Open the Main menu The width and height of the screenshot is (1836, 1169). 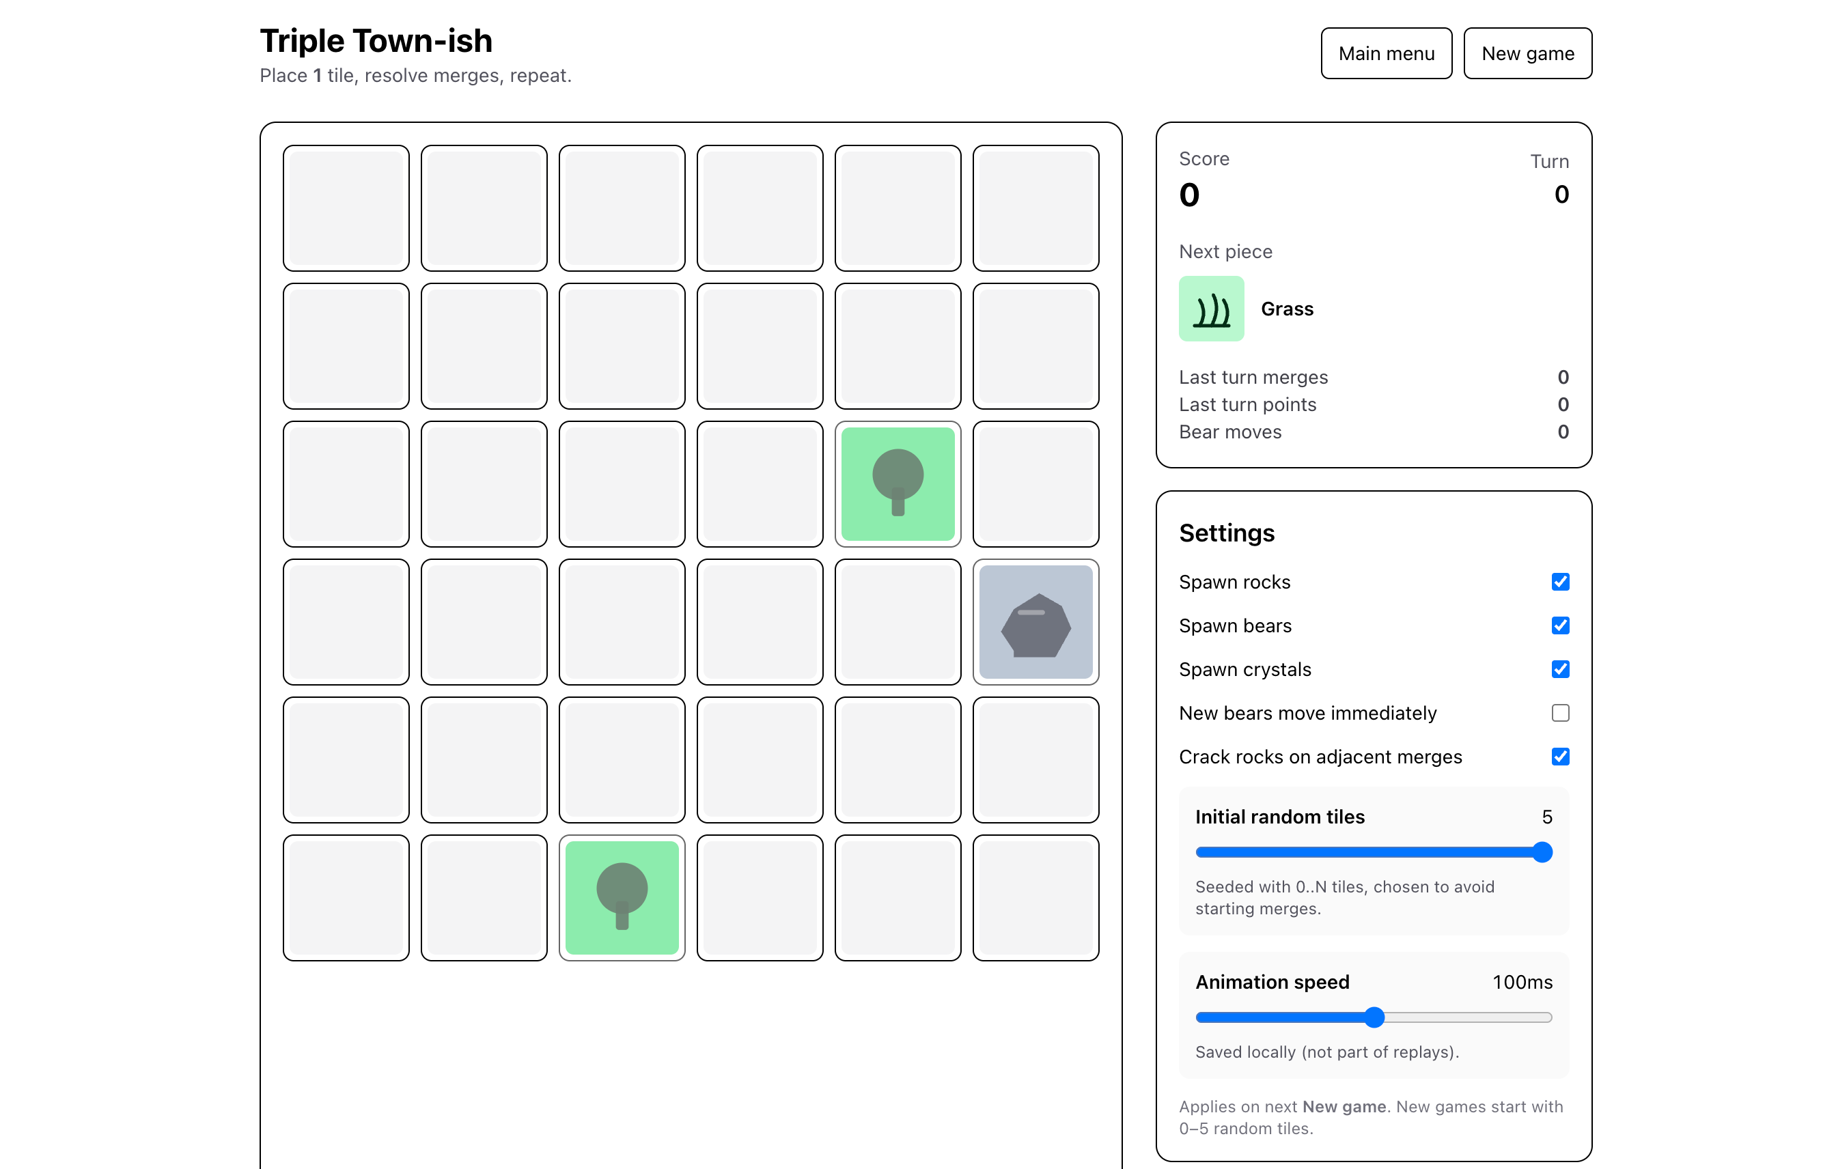(x=1385, y=53)
